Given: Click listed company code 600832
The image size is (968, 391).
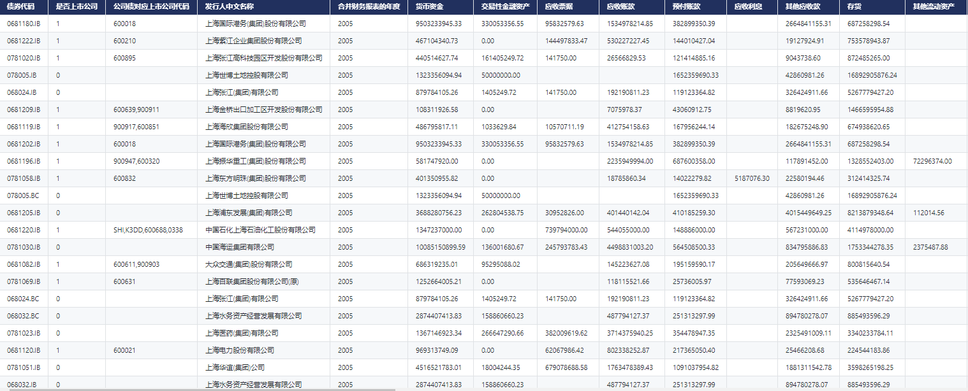Looking at the screenshot, I should [124, 178].
